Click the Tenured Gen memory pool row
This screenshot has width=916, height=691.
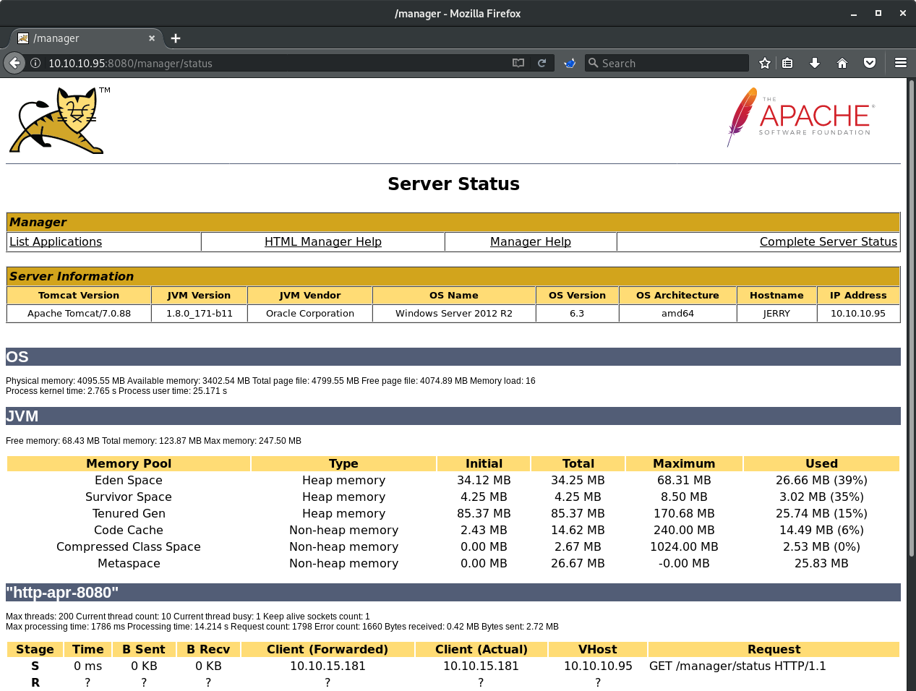pos(453,513)
